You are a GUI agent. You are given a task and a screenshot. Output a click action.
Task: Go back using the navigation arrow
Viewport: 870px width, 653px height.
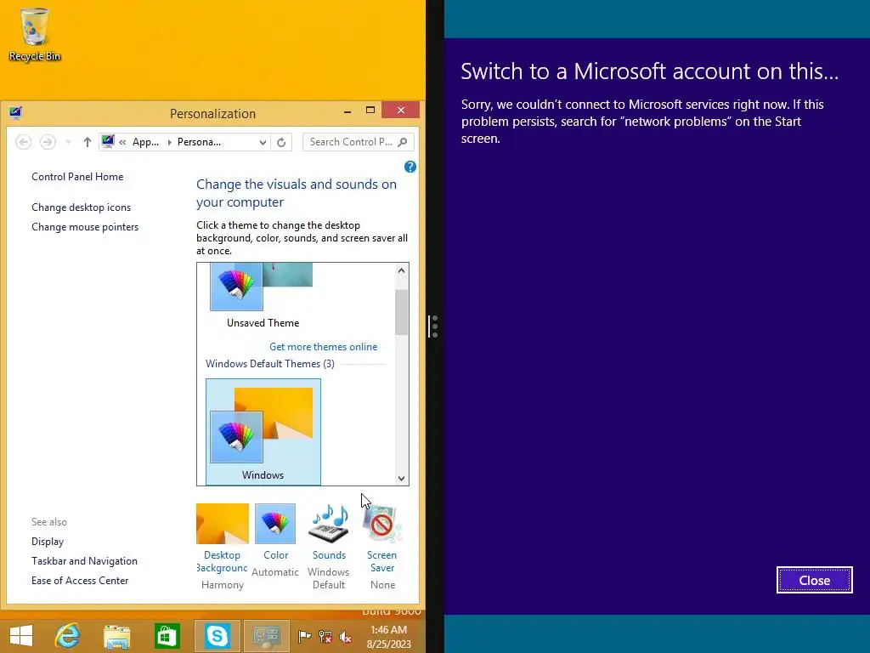click(x=23, y=142)
